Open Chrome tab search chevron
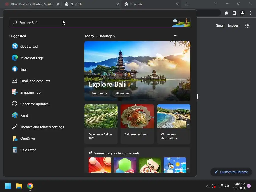 pyautogui.click(x=216, y=3)
